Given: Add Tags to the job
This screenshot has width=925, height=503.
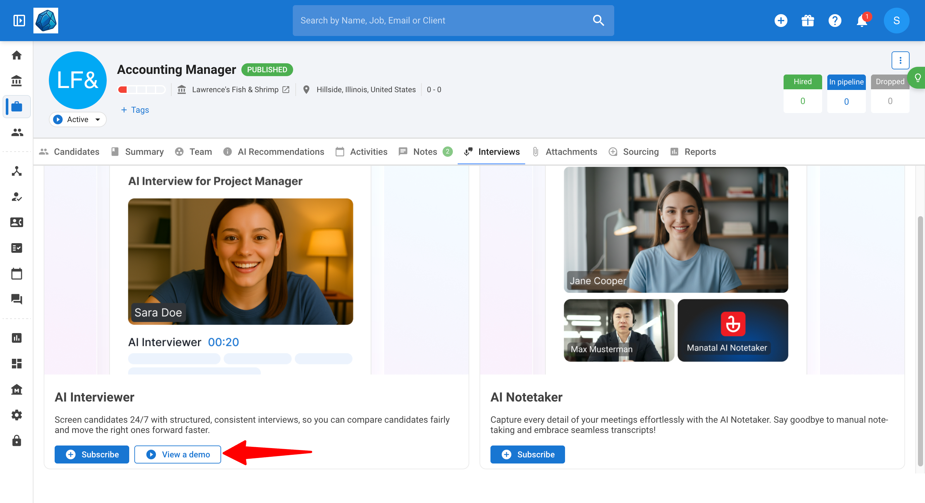Looking at the screenshot, I should click(135, 110).
